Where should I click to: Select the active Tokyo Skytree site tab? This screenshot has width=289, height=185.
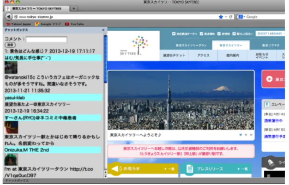point(231,45)
